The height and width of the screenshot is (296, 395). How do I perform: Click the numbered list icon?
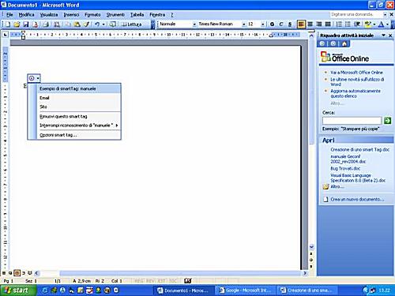[x=339, y=24]
